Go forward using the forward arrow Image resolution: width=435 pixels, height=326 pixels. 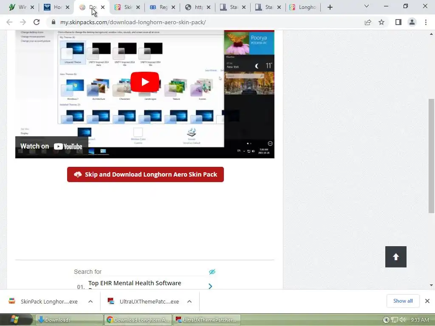(23, 22)
